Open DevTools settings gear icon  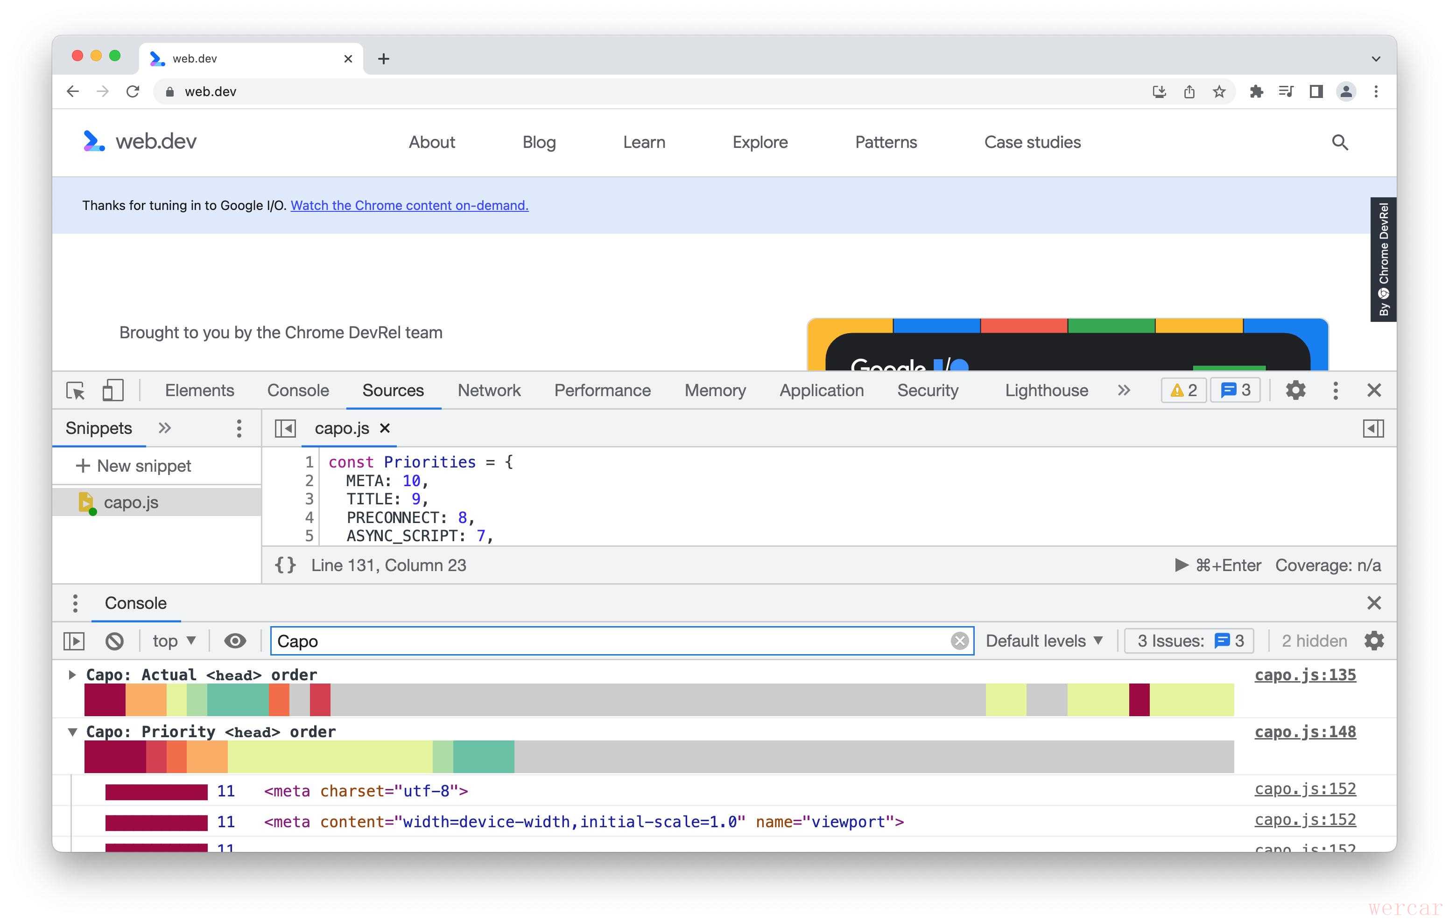(x=1295, y=391)
